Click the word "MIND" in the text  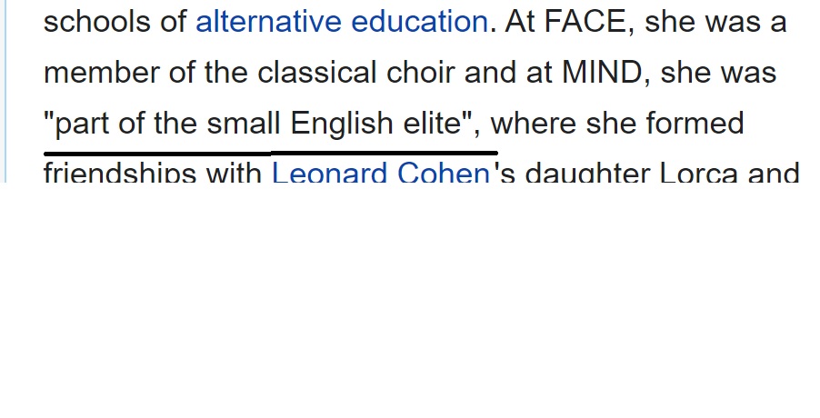tap(602, 72)
